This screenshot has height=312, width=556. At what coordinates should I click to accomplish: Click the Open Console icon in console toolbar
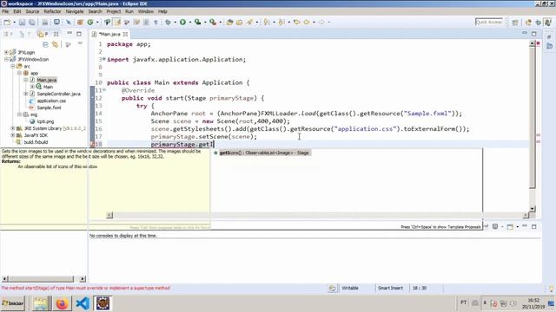pos(510,226)
